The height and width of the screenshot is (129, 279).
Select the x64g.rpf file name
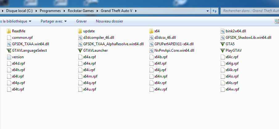pyautogui.click(x=232, y=63)
